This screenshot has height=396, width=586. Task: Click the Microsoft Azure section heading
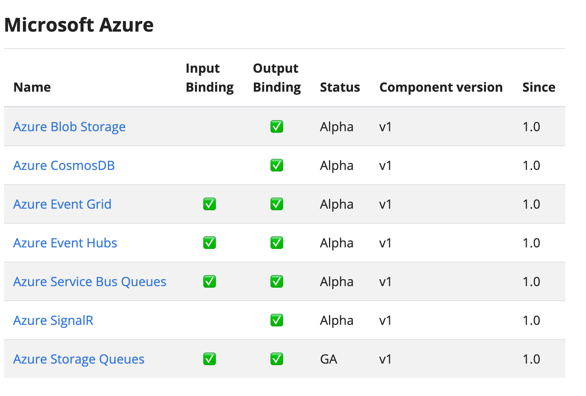pyautogui.click(x=79, y=25)
